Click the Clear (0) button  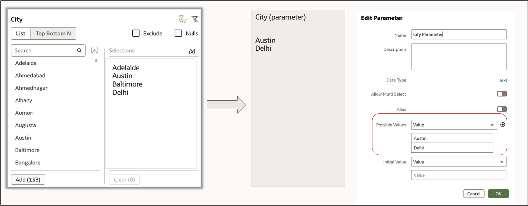point(124,179)
